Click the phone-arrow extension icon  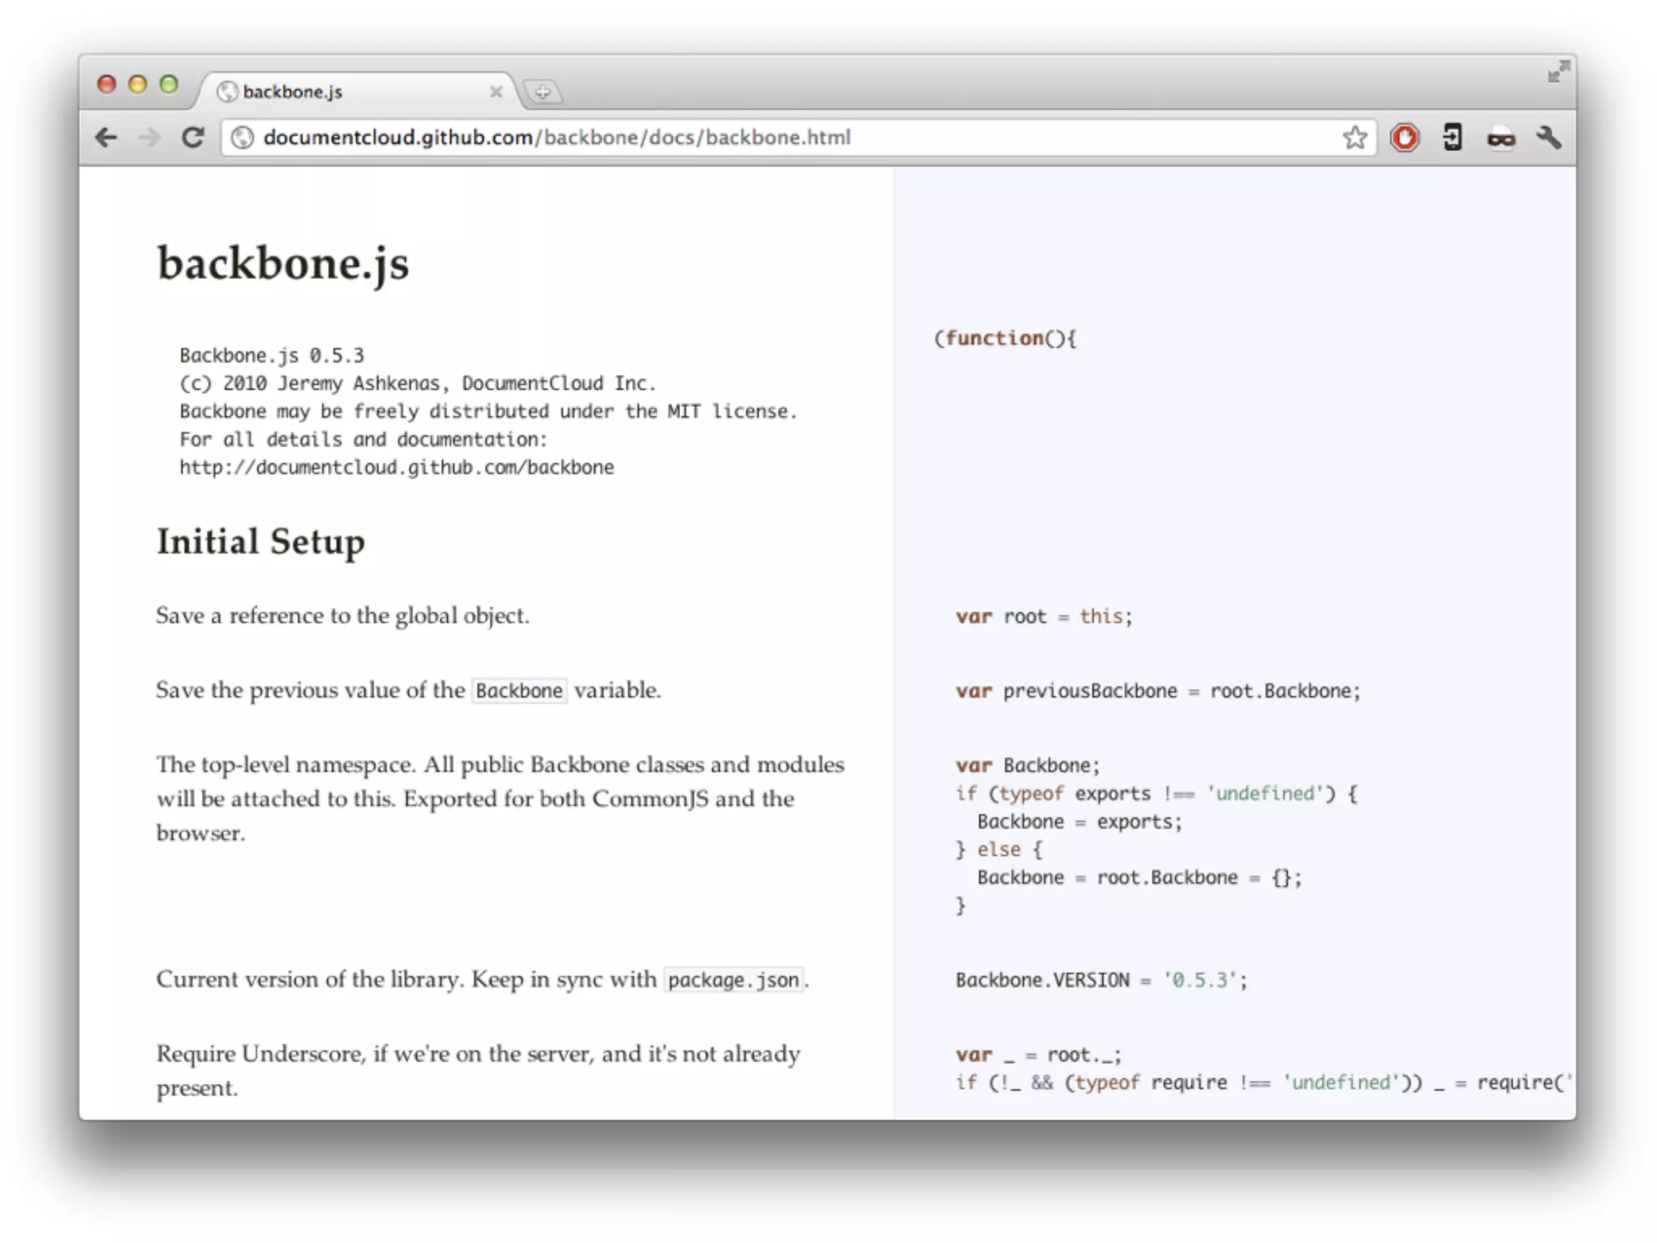pos(1452,138)
